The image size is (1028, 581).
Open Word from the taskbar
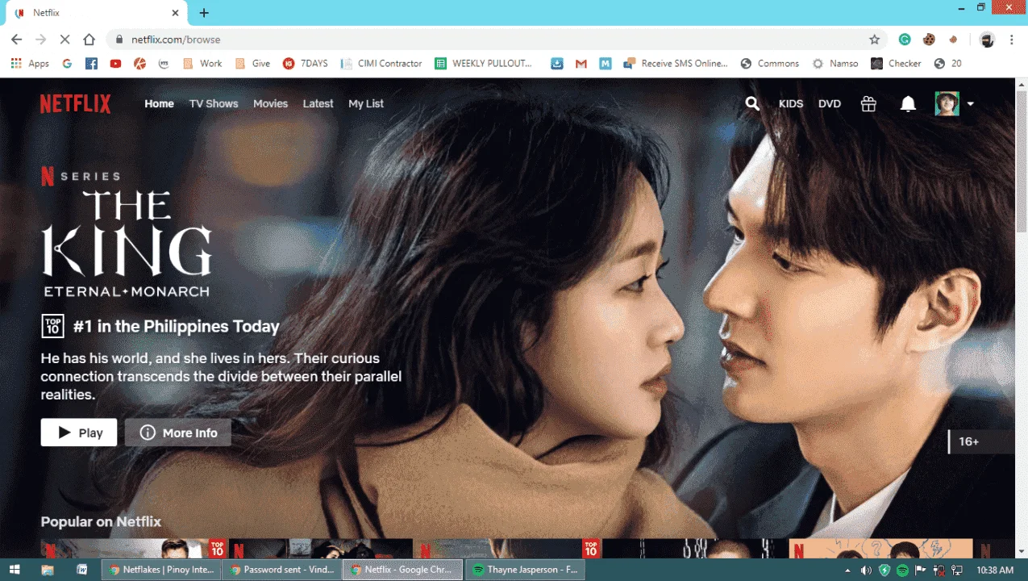pos(81,570)
